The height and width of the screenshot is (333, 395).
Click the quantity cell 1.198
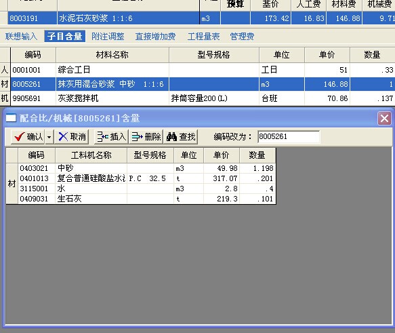(257, 168)
